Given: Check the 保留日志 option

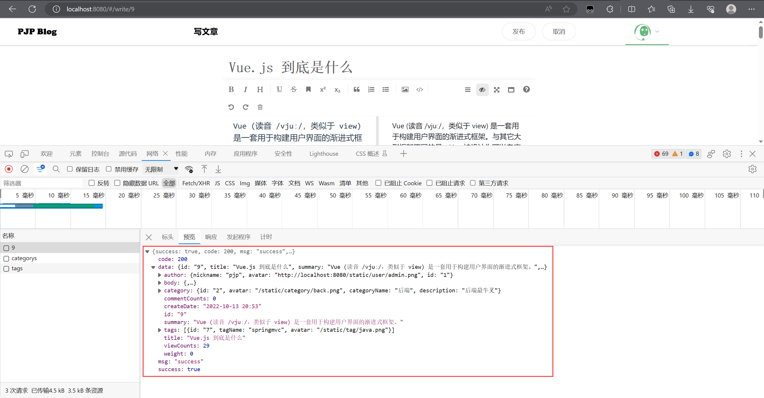Looking at the screenshot, I should pos(70,169).
